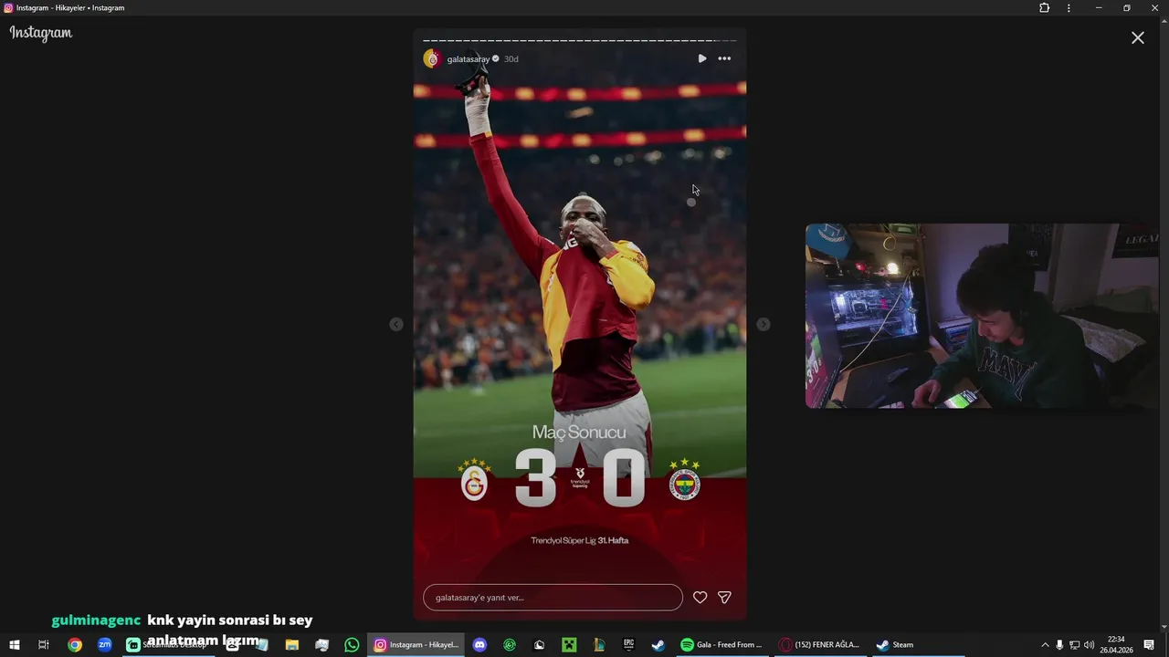Click the story progress bar segments
This screenshot has height=657, width=1169.
(579, 40)
